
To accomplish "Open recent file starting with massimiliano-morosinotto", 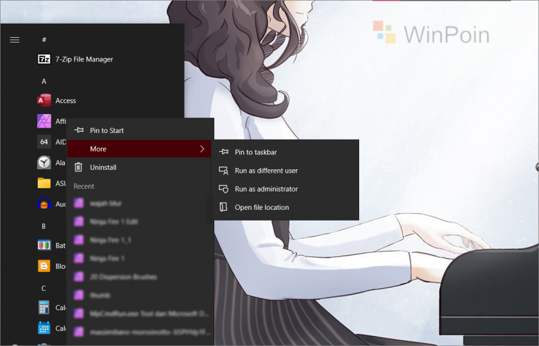I will click(x=139, y=332).
